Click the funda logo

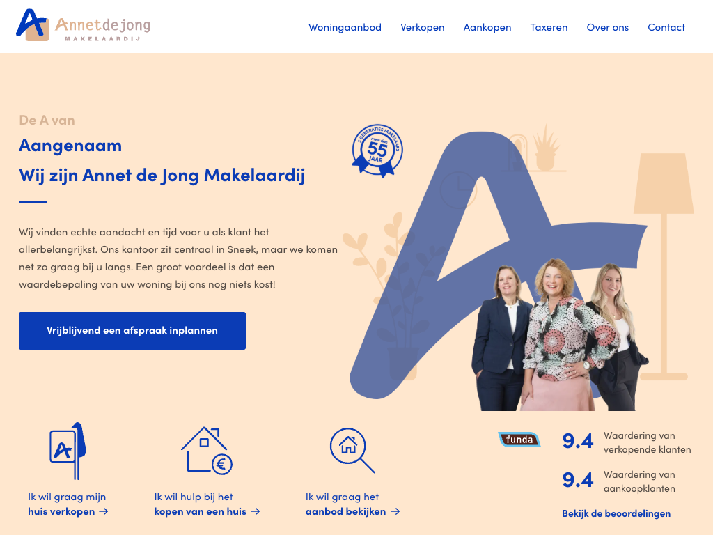(x=519, y=440)
